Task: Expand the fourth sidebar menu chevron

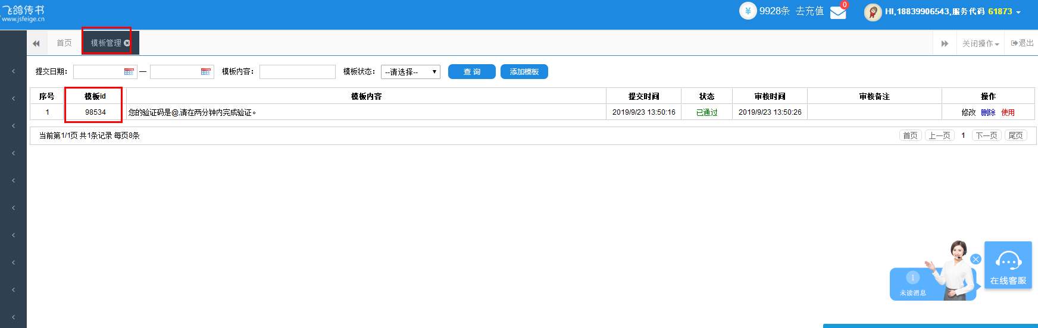Action: [x=13, y=153]
